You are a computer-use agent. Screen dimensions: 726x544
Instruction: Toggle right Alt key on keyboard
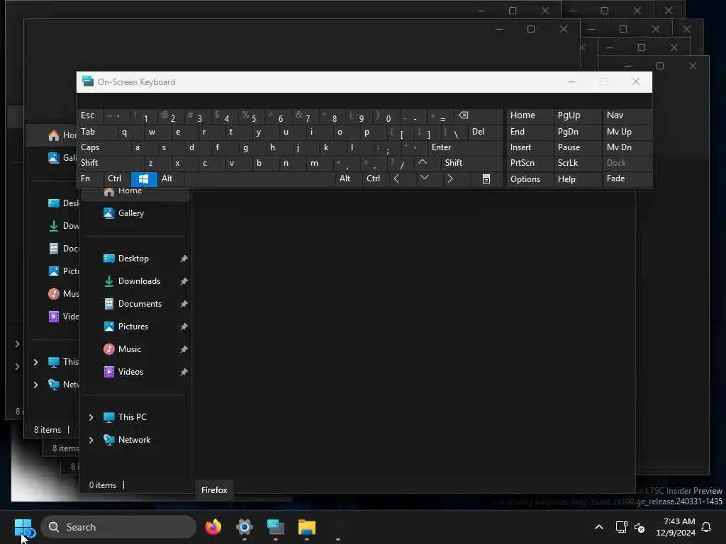point(348,179)
